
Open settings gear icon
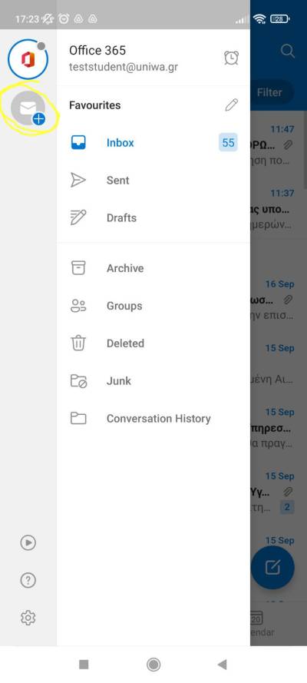pos(28,618)
